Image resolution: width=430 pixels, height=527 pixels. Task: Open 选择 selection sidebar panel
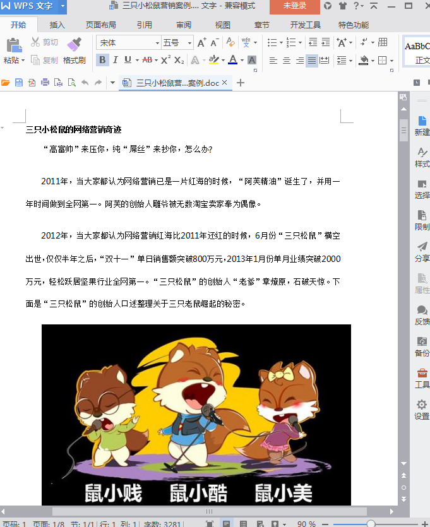(422, 189)
